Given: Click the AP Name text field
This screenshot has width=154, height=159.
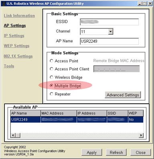Looking at the screenshot, I should 109,41.
